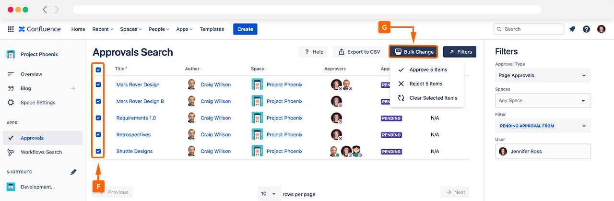The image size is (614, 201).
Task: Click the notifications bell icon
Action: 572,29
